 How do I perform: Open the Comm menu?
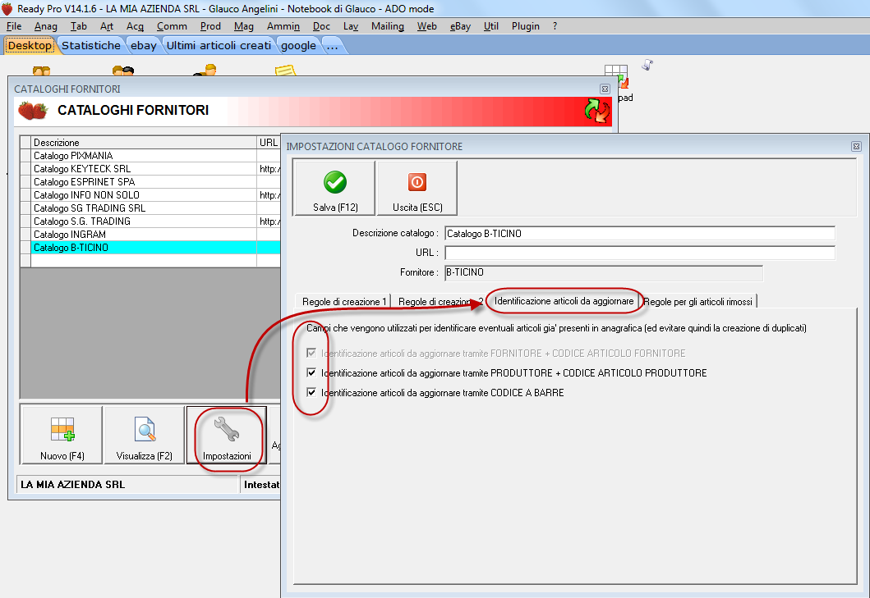point(172,26)
